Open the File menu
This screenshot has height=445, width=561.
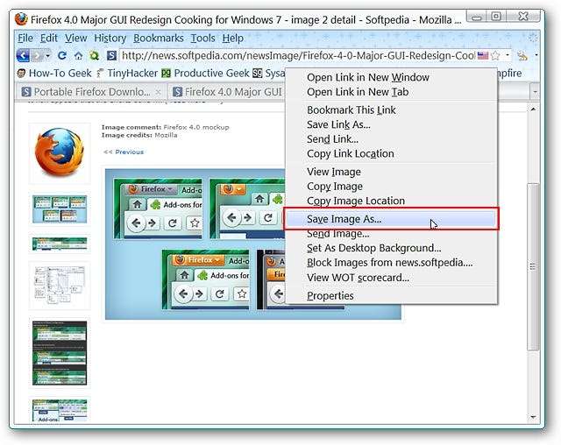point(25,38)
